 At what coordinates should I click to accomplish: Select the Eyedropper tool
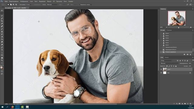coord(2,24)
